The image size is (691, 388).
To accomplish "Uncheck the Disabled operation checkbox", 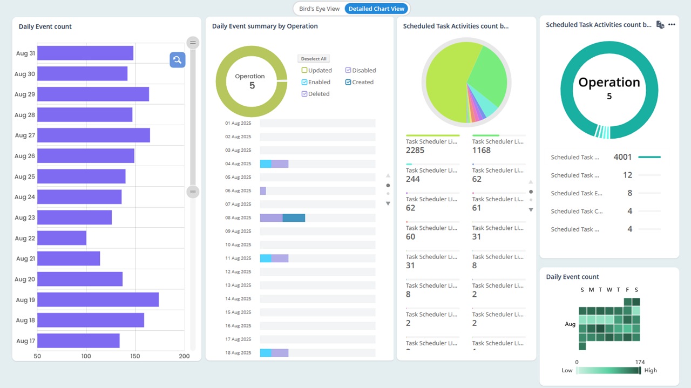I will [348, 70].
